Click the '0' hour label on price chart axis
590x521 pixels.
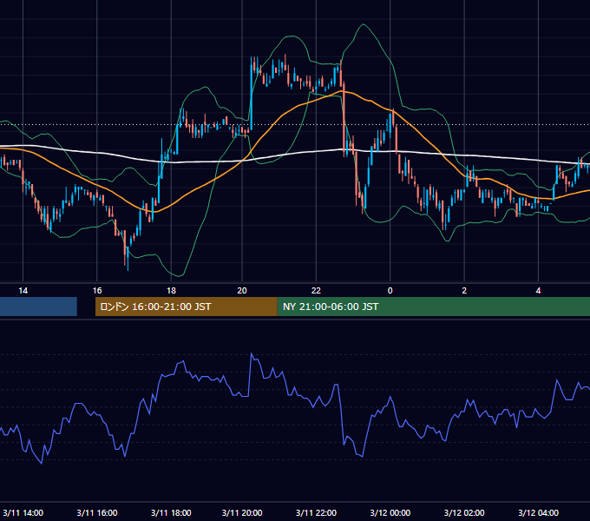pyautogui.click(x=390, y=291)
